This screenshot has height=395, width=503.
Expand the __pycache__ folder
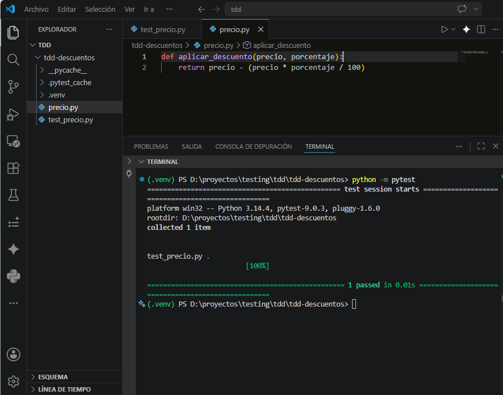[x=42, y=70]
